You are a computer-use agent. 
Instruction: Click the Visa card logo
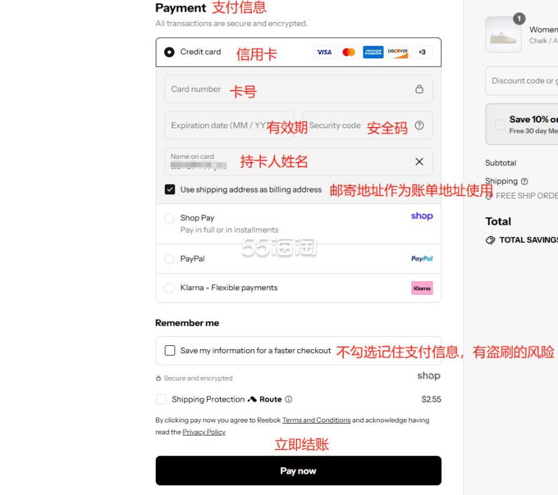[324, 52]
